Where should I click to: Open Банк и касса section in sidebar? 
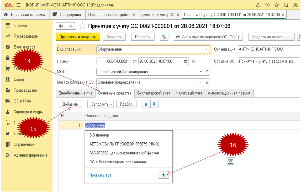coord(24,47)
